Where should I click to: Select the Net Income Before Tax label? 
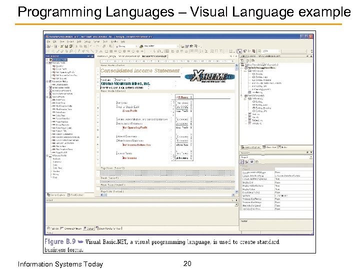[136, 145]
